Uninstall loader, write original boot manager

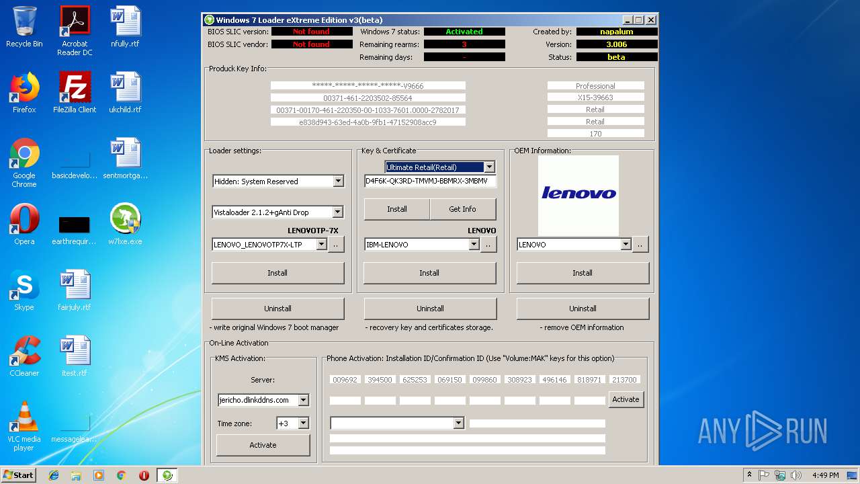(x=277, y=309)
